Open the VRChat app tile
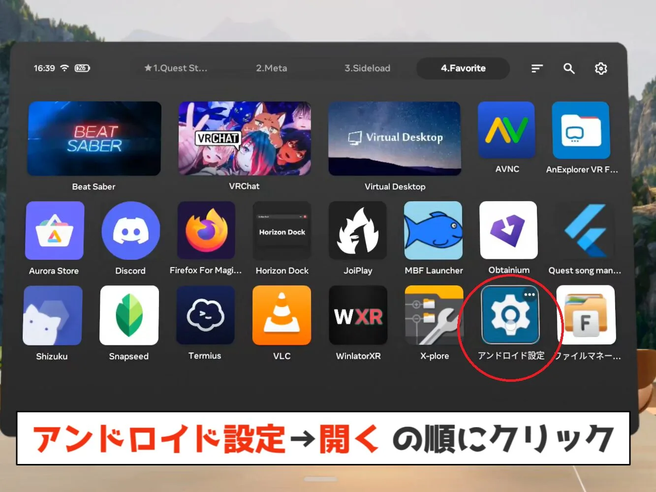656x492 pixels. click(245, 138)
